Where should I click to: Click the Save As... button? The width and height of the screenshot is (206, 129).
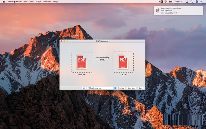click(131, 88)
